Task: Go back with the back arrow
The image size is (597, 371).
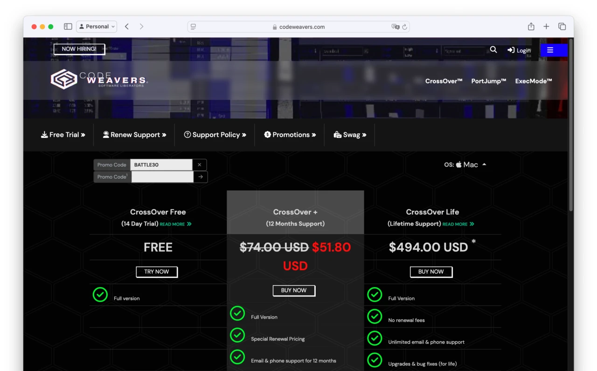Action: 127,27
